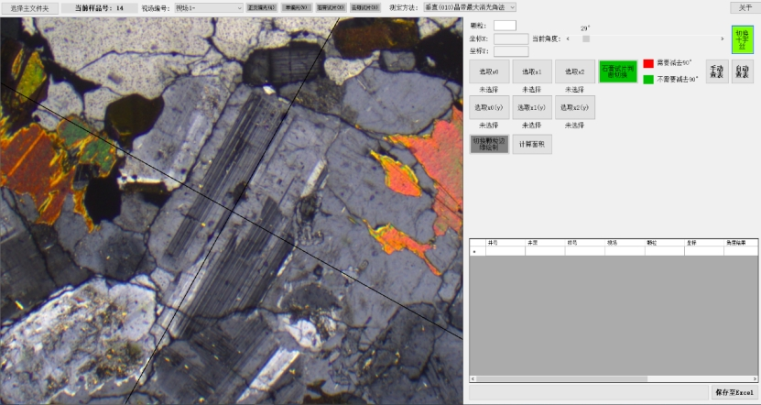This screenshot has height=405, width=761.
Task: Click 计算面积 to calculate area
Action: [532, 144]
